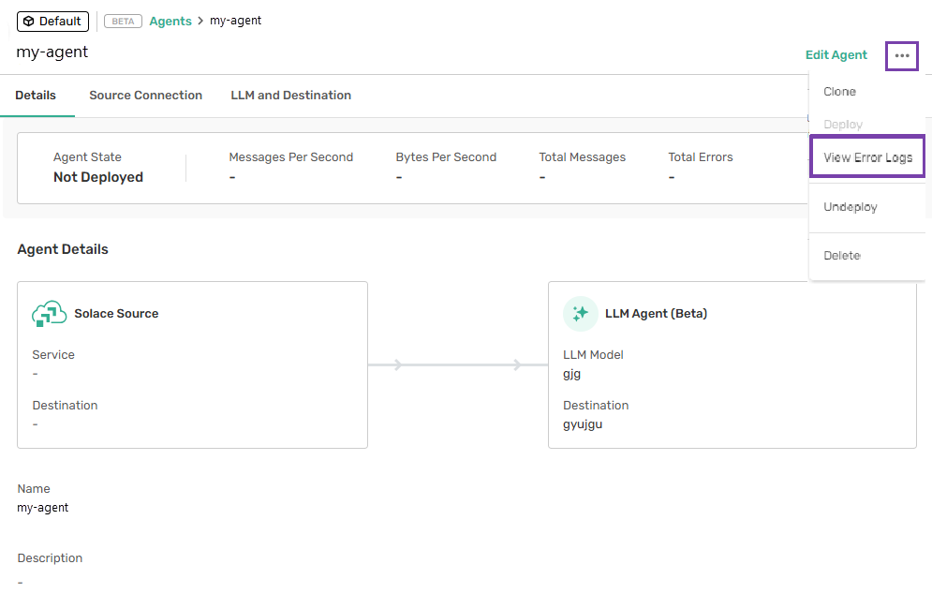This screenshot has height=609, width=932.
Task: Select the LLM and Destination tab
Action: point(290,96)
